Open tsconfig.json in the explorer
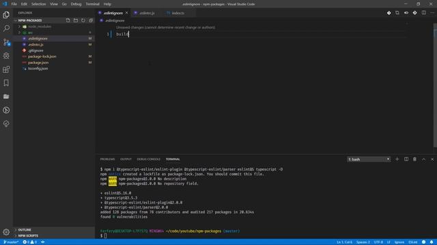 38,68
